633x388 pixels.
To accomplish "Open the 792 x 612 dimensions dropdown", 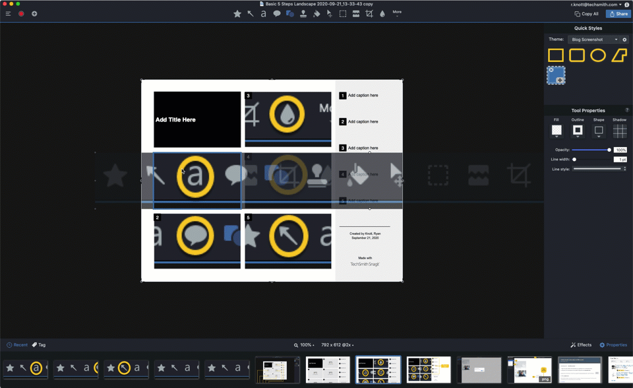I will coord(337,344).
